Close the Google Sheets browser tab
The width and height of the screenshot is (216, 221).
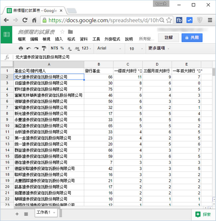tap(61, 11)
